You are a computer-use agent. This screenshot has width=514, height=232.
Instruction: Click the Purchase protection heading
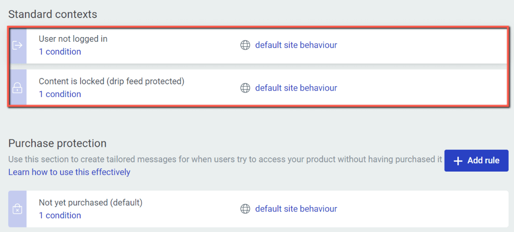pos(57,143)
